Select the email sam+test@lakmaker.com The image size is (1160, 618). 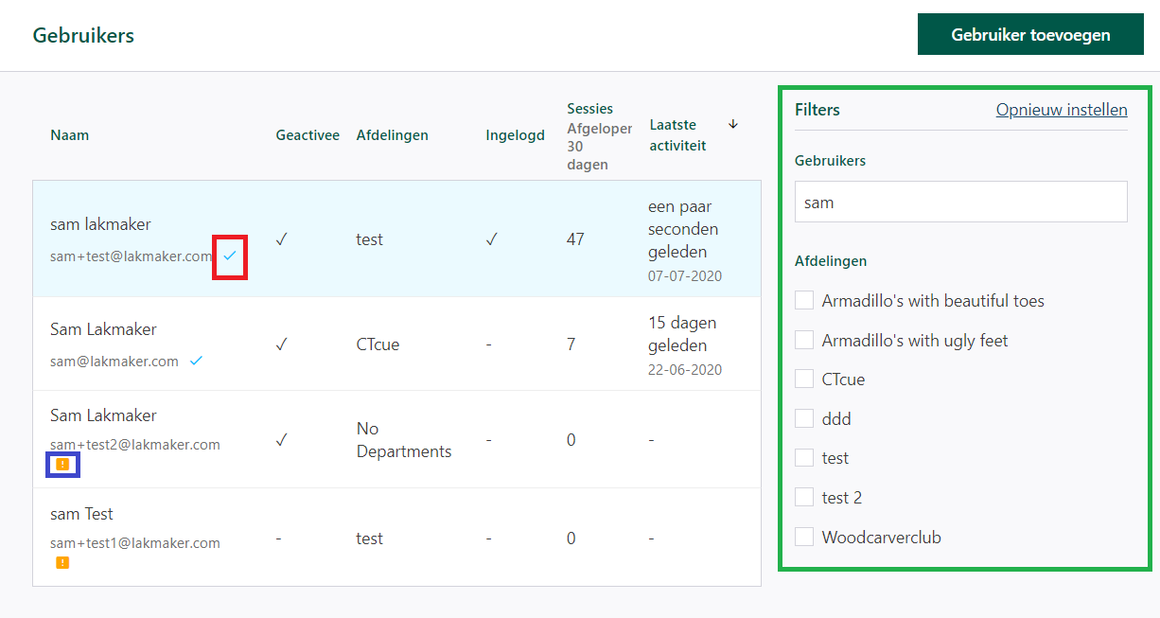tap(132, 256)
